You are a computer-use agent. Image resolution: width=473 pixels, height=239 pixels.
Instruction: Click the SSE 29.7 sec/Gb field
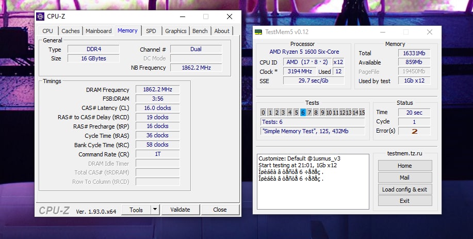point(314,81)
